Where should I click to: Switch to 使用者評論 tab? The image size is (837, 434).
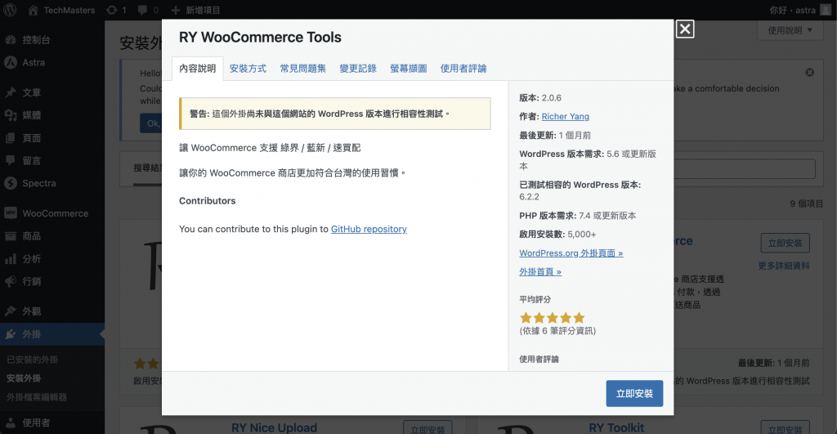point(463,69)
